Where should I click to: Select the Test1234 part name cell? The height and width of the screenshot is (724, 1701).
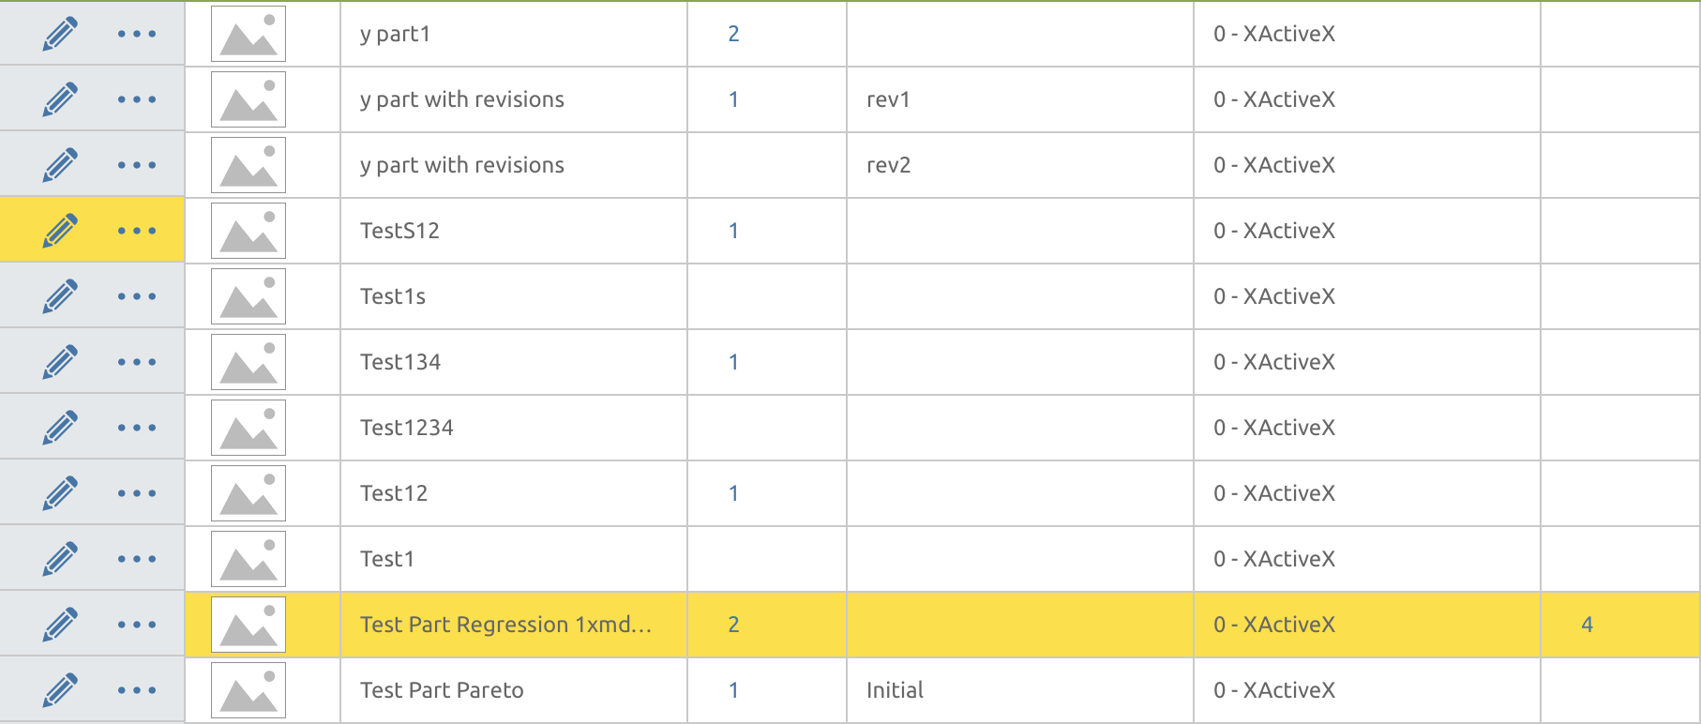(407, 428)
